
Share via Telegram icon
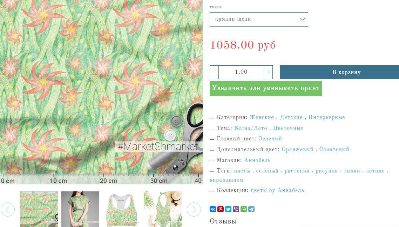coord(251,209)
